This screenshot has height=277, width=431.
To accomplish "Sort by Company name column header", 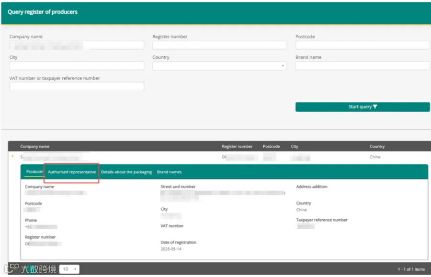I will click(x=34, y=147).
